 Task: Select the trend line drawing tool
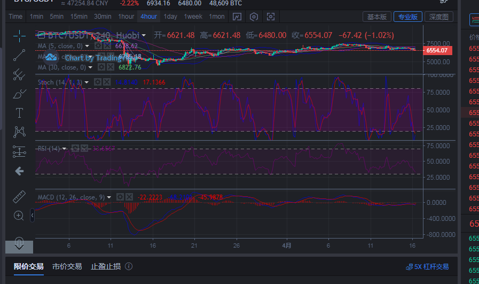(x=19, y=55)
